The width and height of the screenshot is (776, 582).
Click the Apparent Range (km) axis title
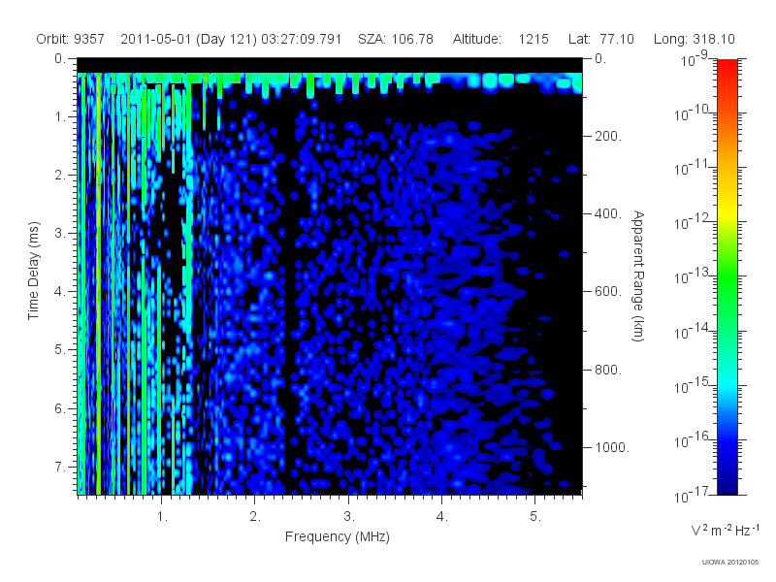point(638,275)
